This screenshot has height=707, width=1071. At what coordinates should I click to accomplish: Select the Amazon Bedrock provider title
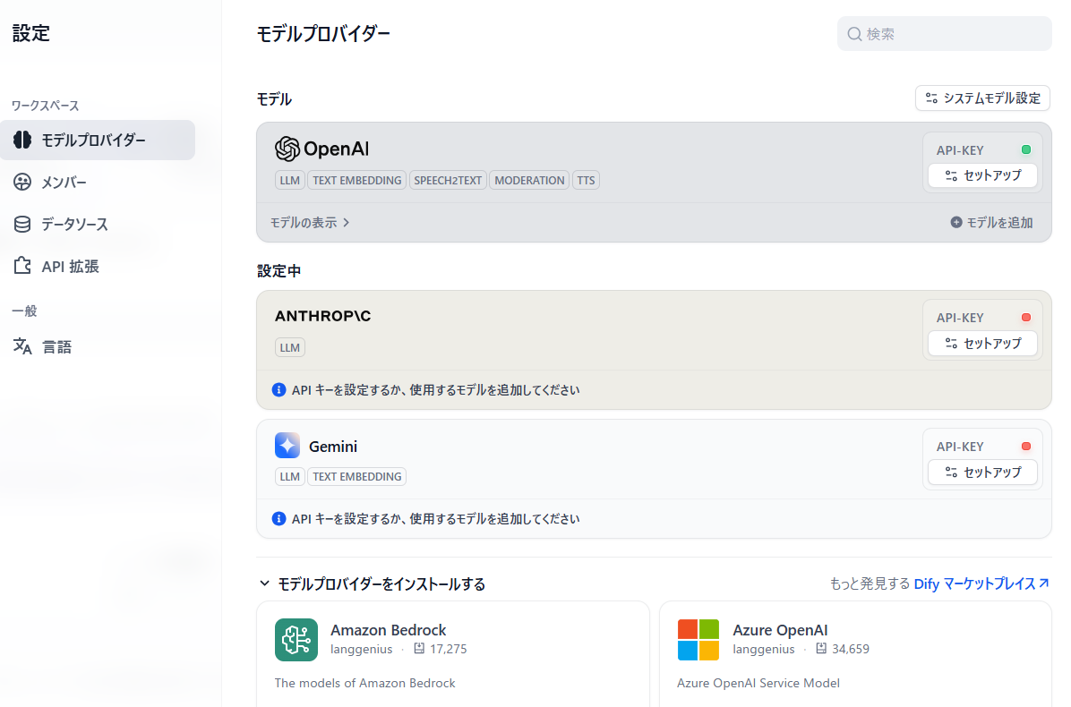tap(388, 630)
